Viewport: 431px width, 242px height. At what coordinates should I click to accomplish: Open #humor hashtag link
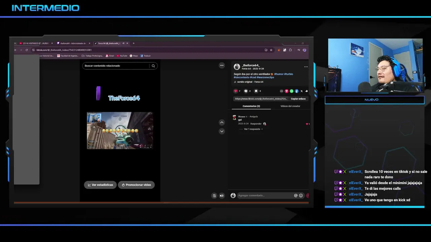coord(279,74)
